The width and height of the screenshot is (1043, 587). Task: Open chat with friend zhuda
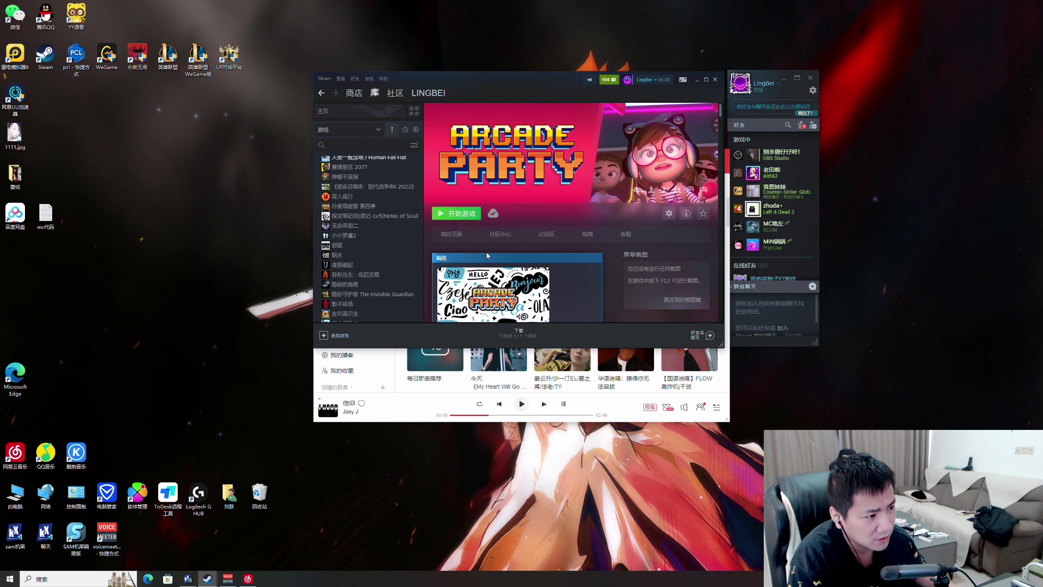pyautogui.click(x=771, y=209)
